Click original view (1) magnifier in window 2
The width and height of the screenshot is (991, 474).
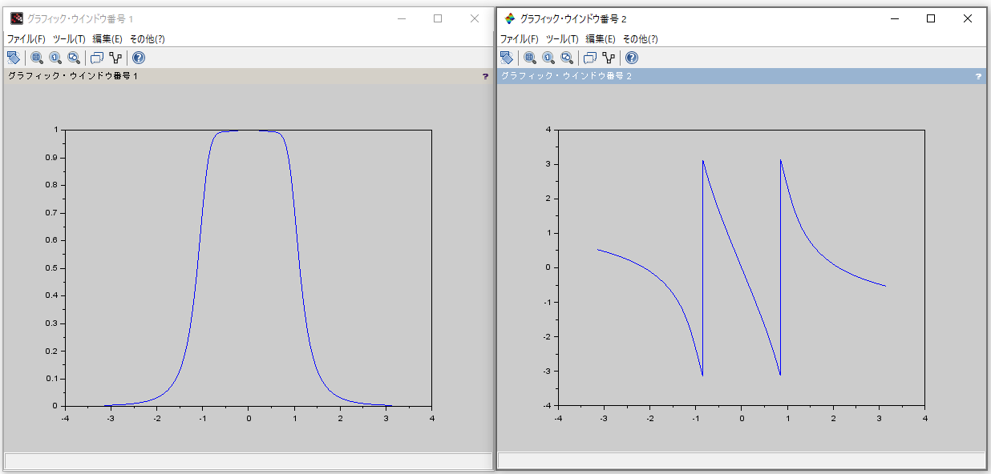pos(548,58)
